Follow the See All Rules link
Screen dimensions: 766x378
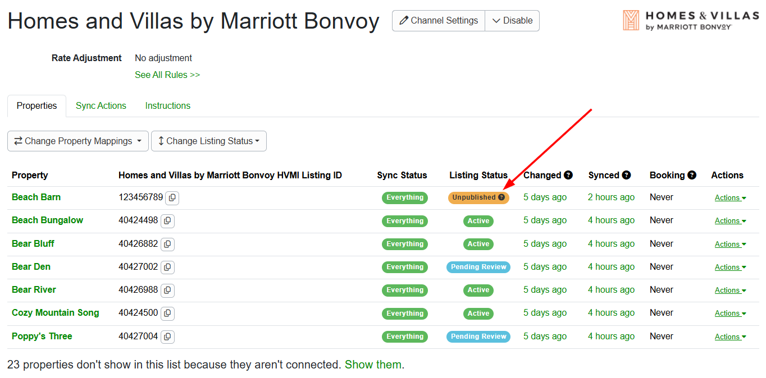click(x=167, y=75)
